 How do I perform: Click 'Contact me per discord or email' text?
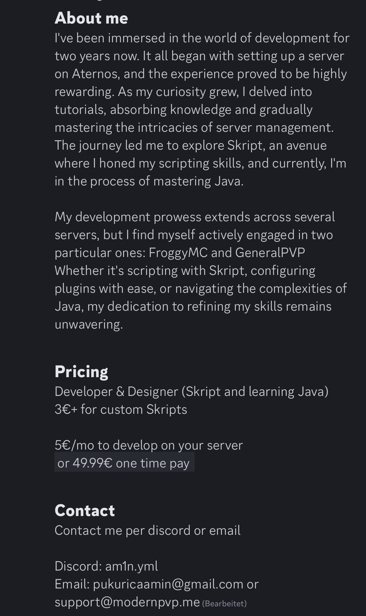(148, 531)
